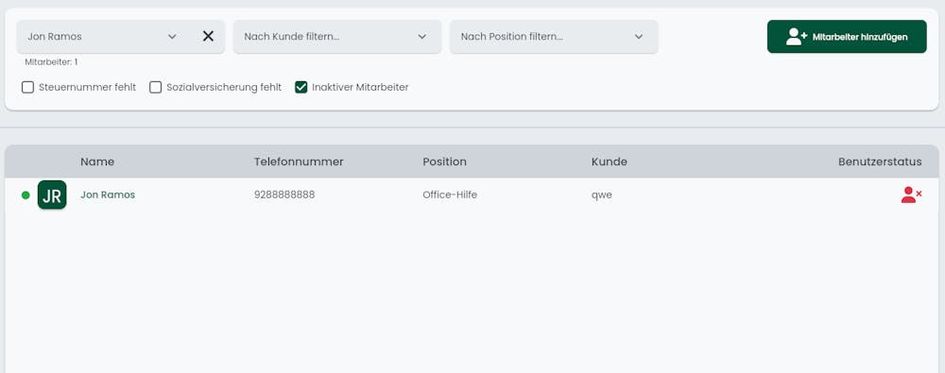Expand the Jon Ramos employee dropdown chevron
The height and width of the screenshot is (373, 945).
point(172,37)
